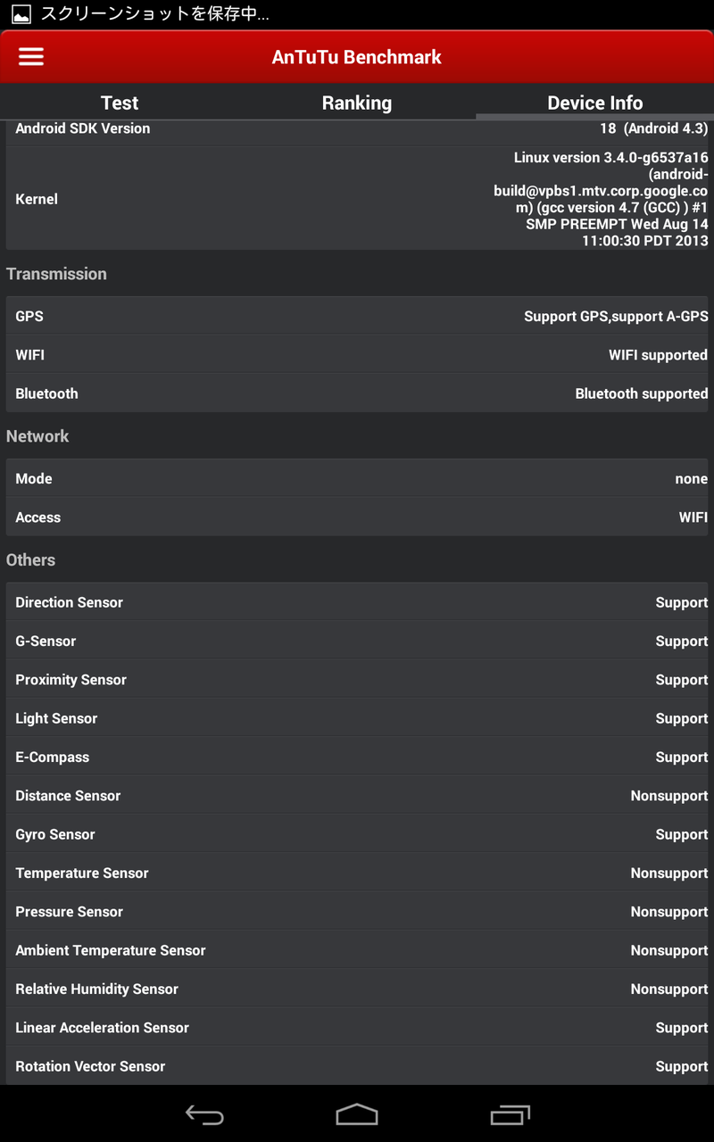Select the WIFI supported row
The height and width of the screenshot is (1142, 714).
point(357,355)
